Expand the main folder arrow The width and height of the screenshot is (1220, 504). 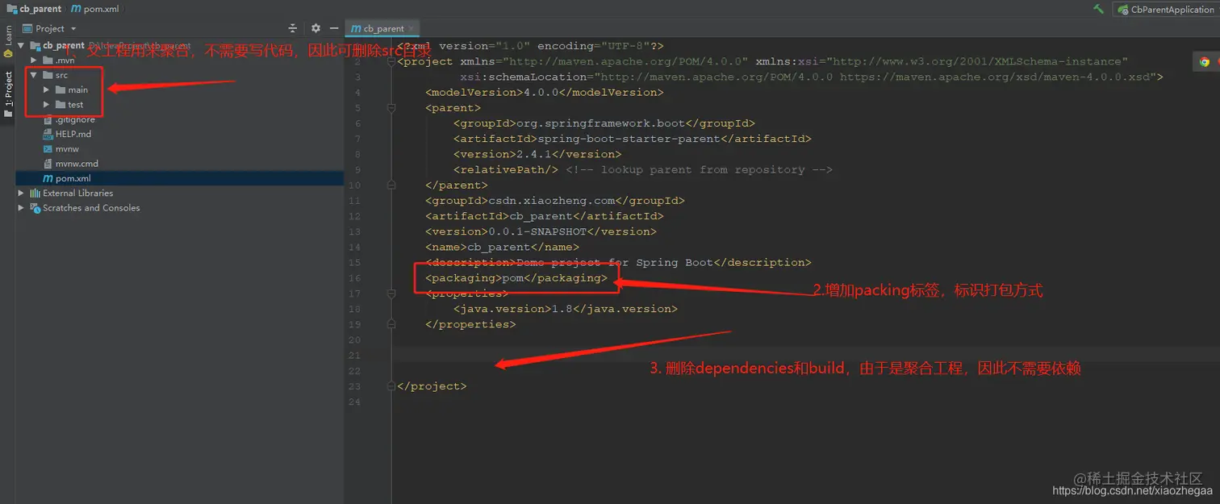click(47, 90)
